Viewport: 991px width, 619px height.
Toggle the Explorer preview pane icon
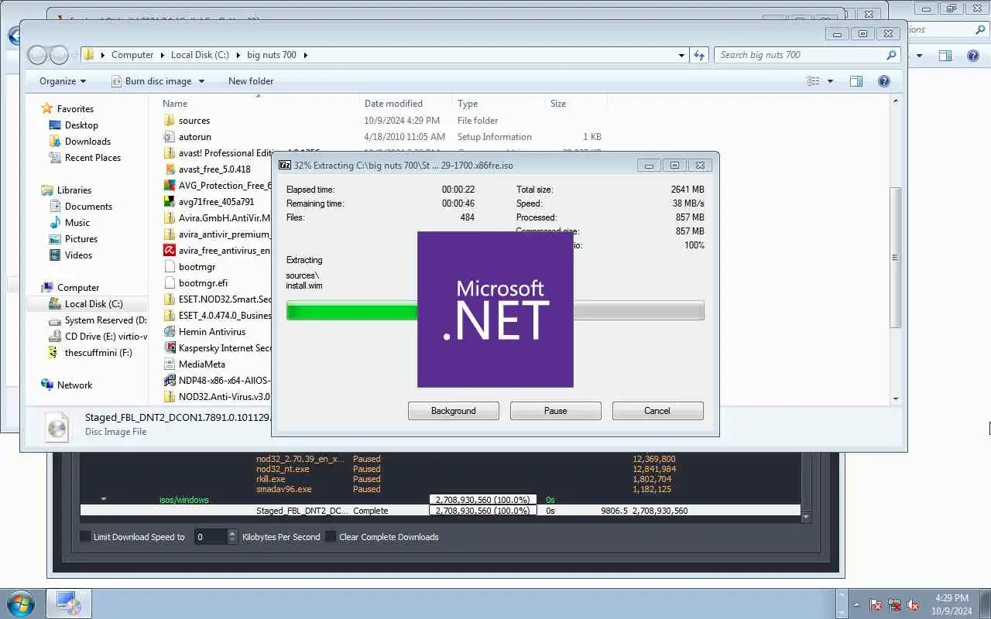click(x=856, y=80)
